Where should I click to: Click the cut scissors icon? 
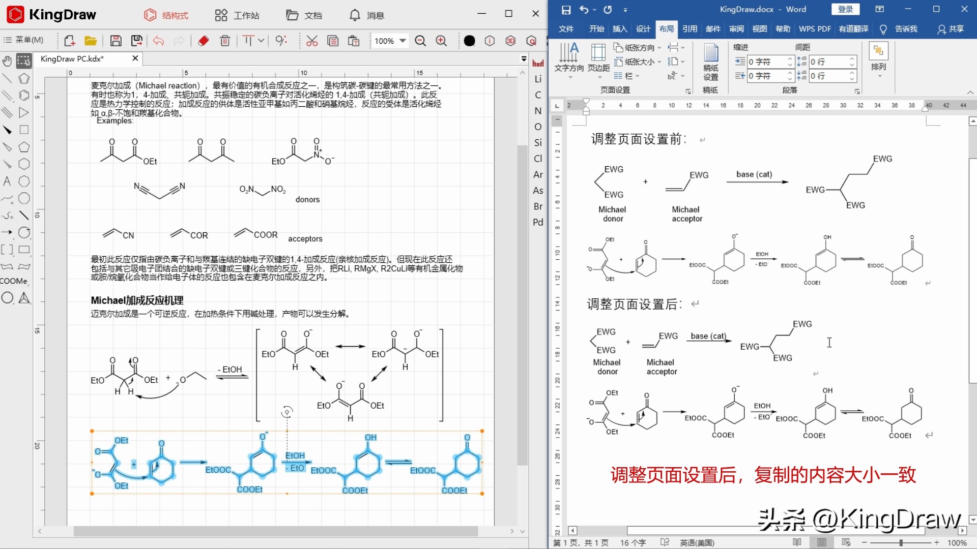pyautogui.click(x=312, y=41)
